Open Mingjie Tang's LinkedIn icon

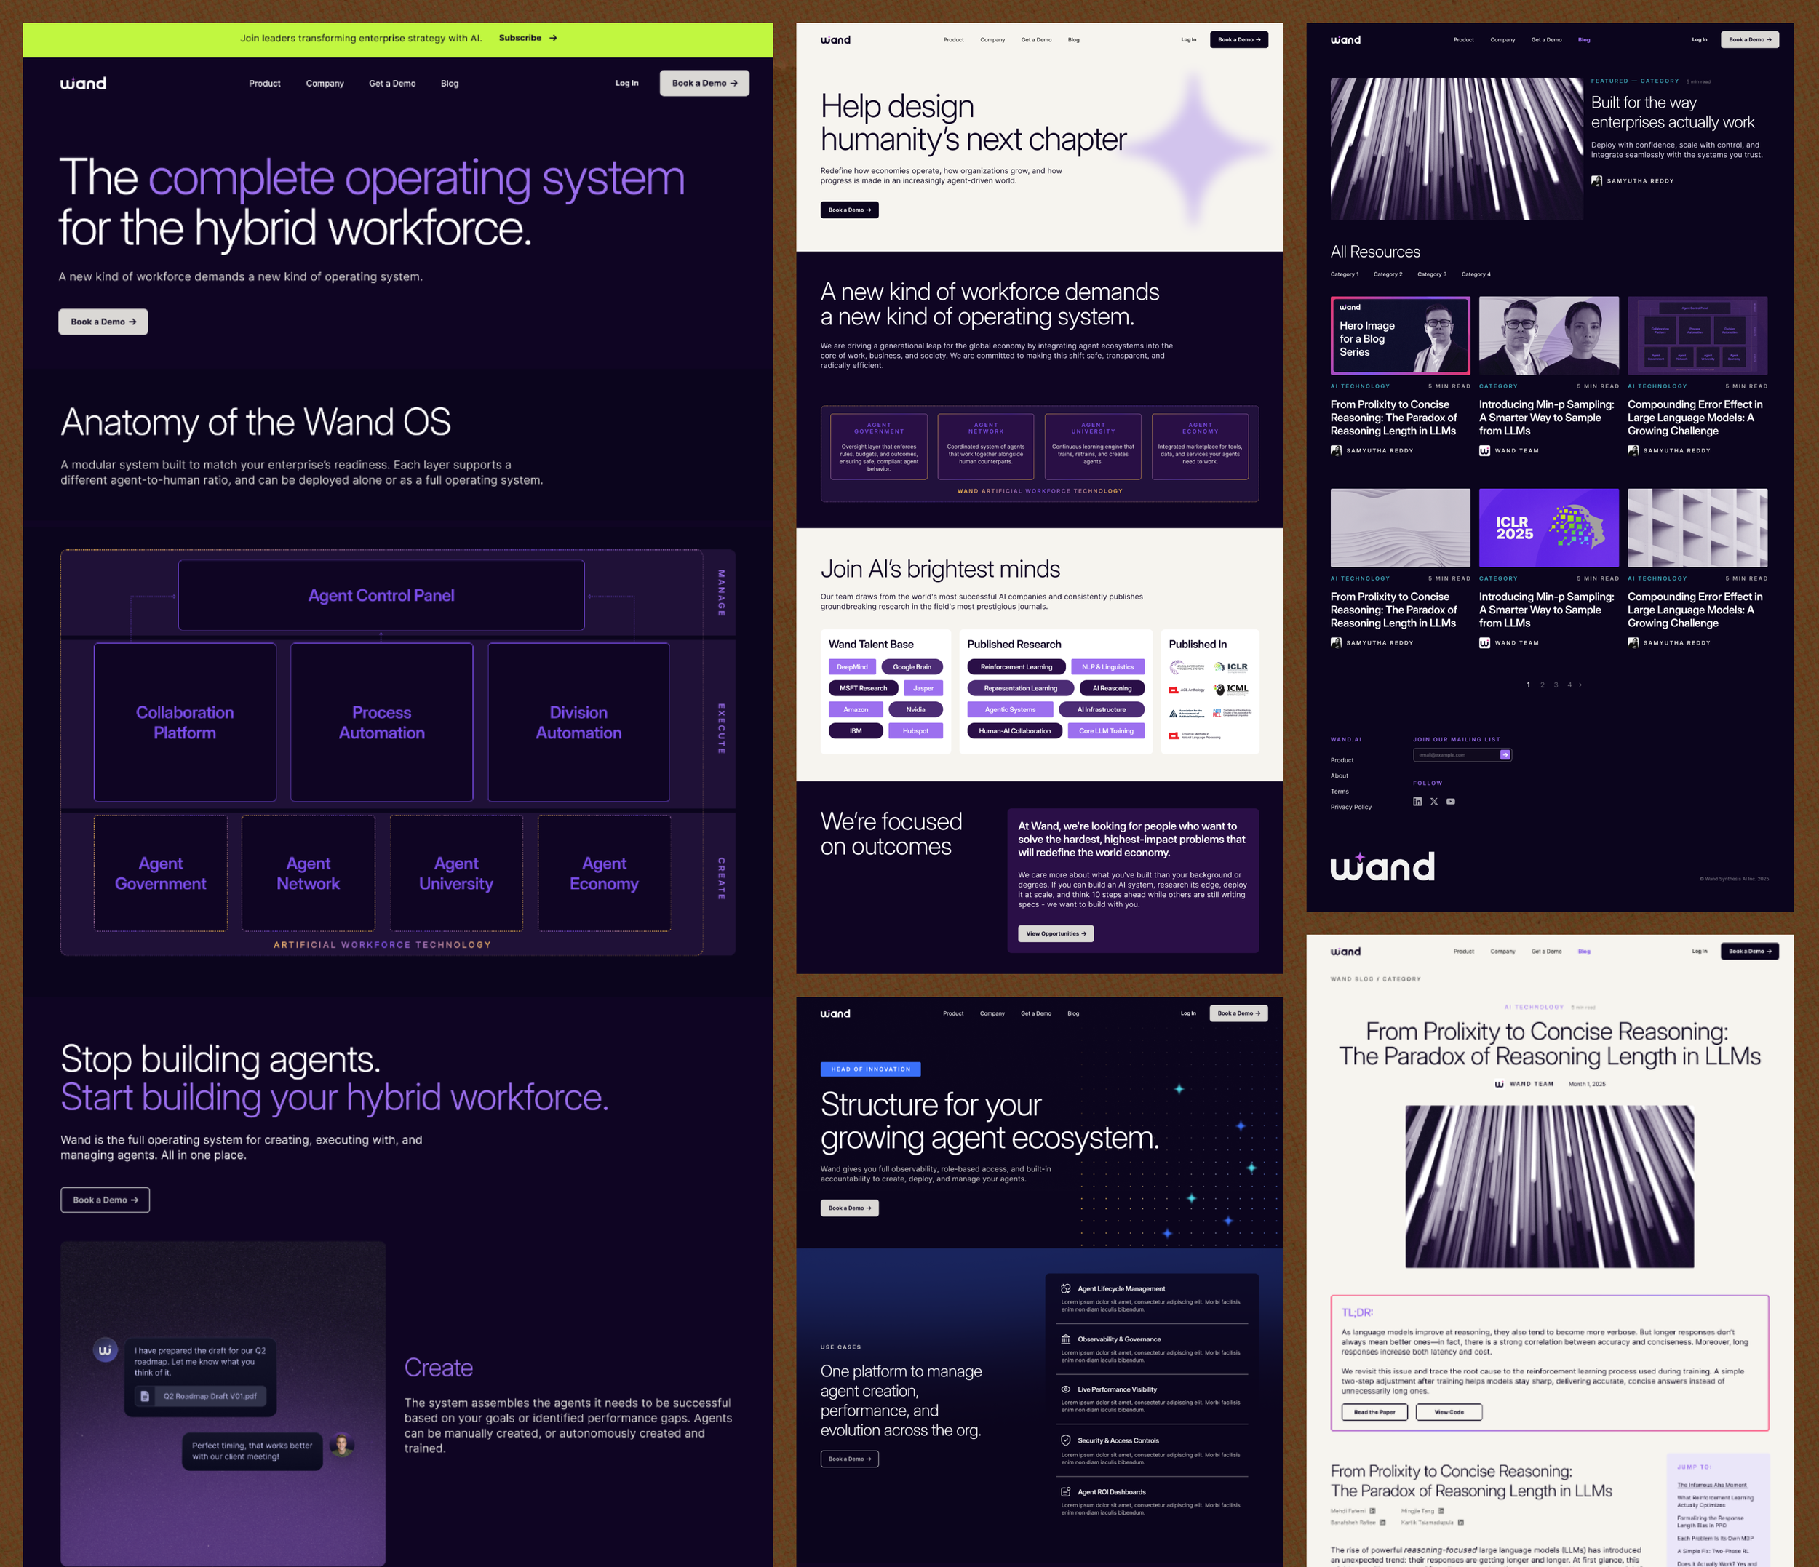(1441, 1511)
